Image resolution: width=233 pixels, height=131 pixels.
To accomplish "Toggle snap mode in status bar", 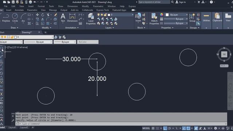I will click(x=157, y=128).
